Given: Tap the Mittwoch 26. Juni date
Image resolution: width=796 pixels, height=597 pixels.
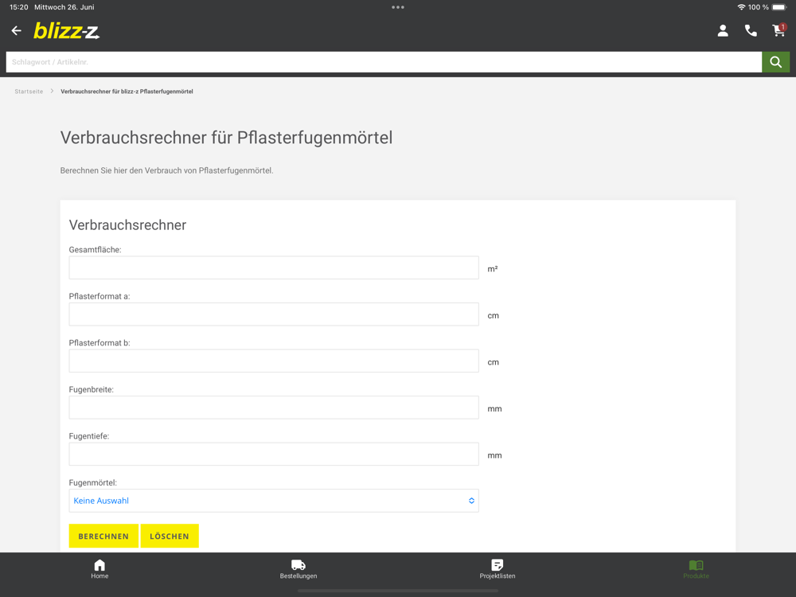Looking at the screenshot, I should [64, 7].
